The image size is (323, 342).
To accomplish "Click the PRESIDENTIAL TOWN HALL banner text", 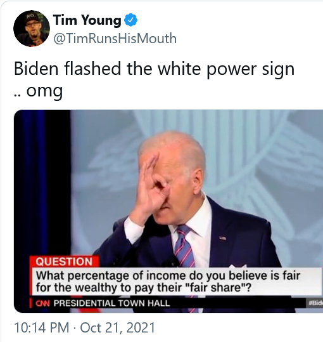I will 111,303.
